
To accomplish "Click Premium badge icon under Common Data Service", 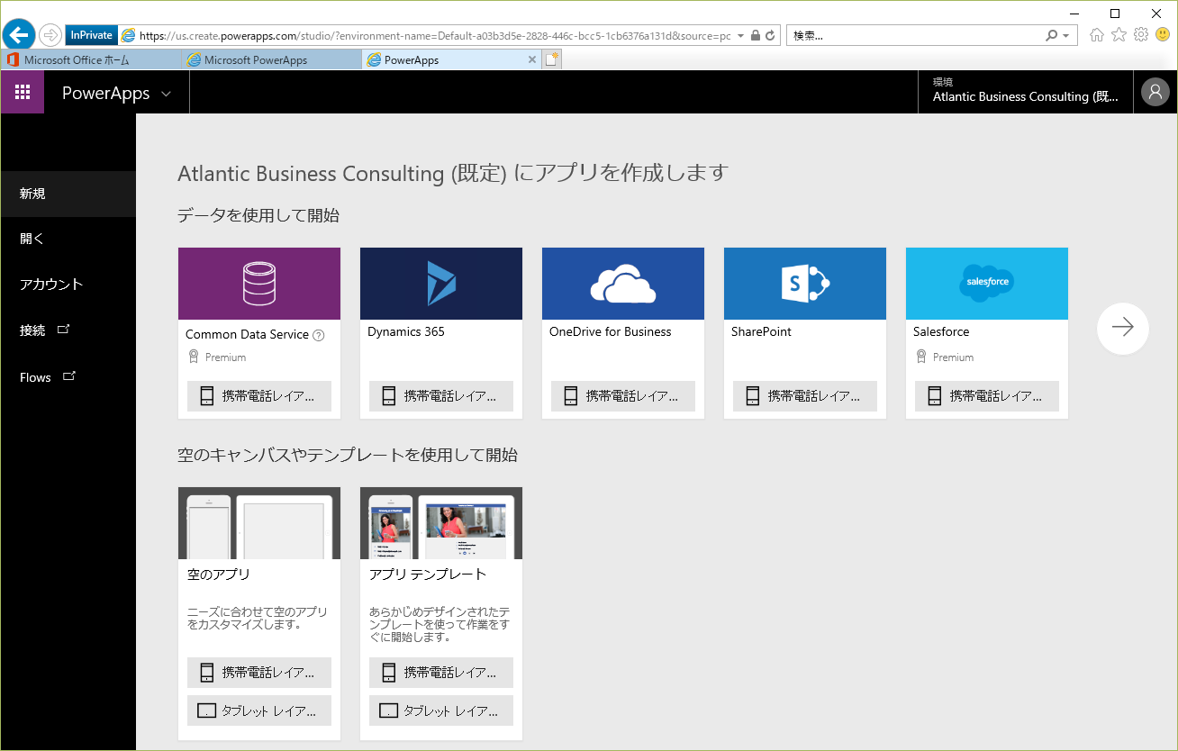I will [193, 357].
